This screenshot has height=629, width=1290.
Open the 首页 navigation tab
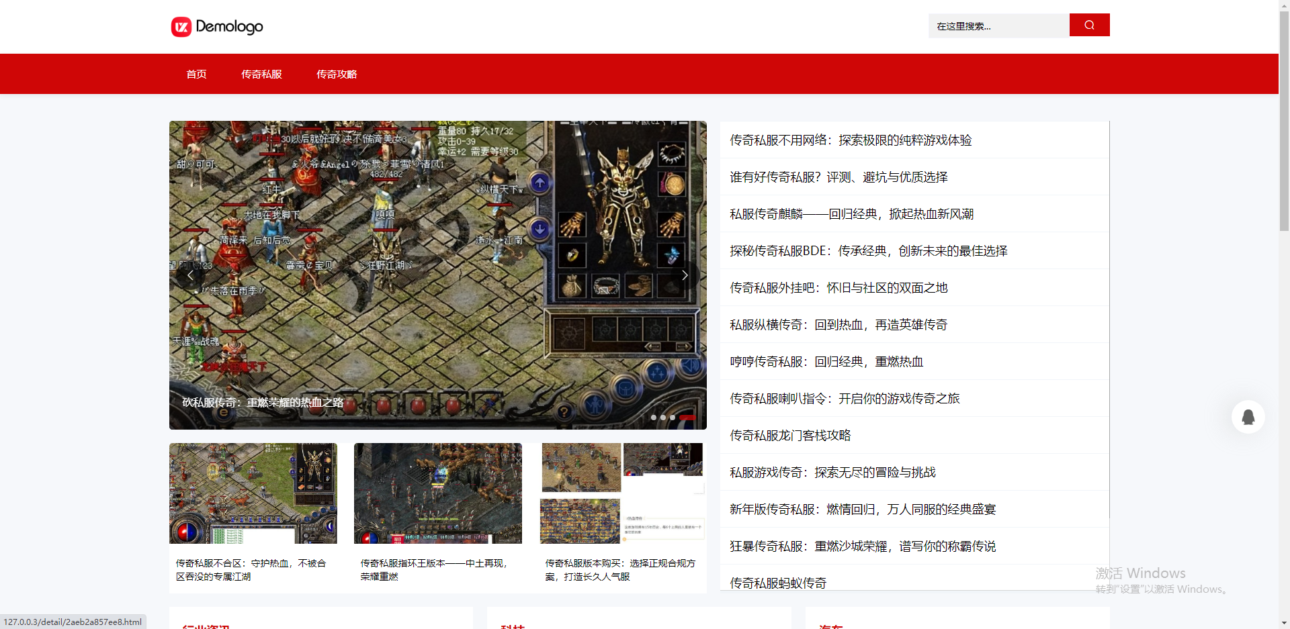pyautogui.click(x=196, y=74)
